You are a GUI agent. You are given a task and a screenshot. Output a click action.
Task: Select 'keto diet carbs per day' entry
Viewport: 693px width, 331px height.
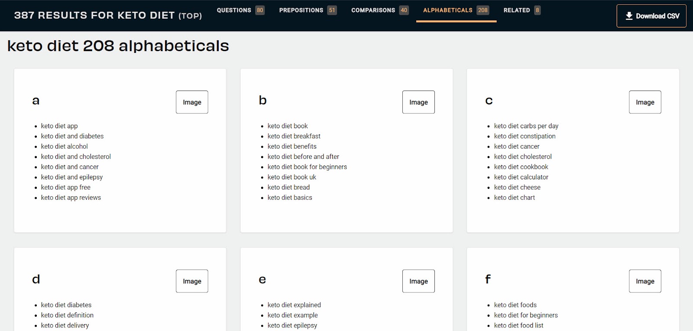tap(526, 126)
